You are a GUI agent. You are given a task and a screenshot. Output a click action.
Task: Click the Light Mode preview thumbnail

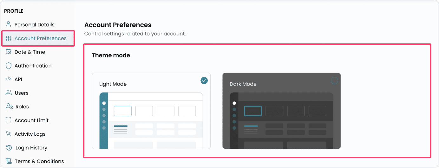tap(151, 120)
